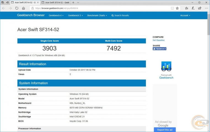Open the Account dropdown menu
This screenshot has height=132, width=210.
pos(185,15)
